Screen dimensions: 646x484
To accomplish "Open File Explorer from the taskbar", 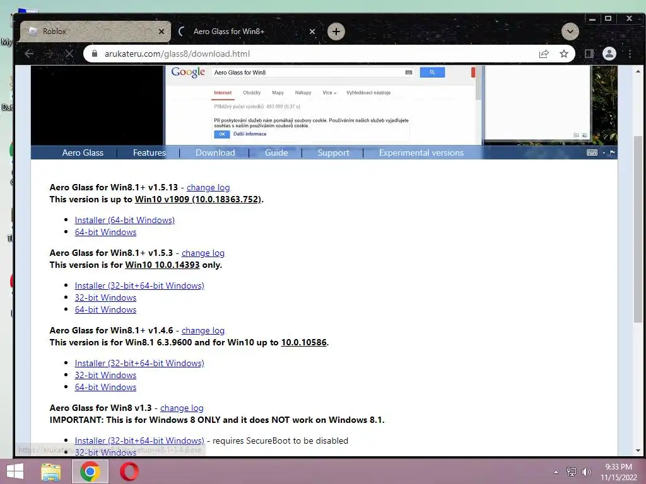I will (x=50, y=471).
